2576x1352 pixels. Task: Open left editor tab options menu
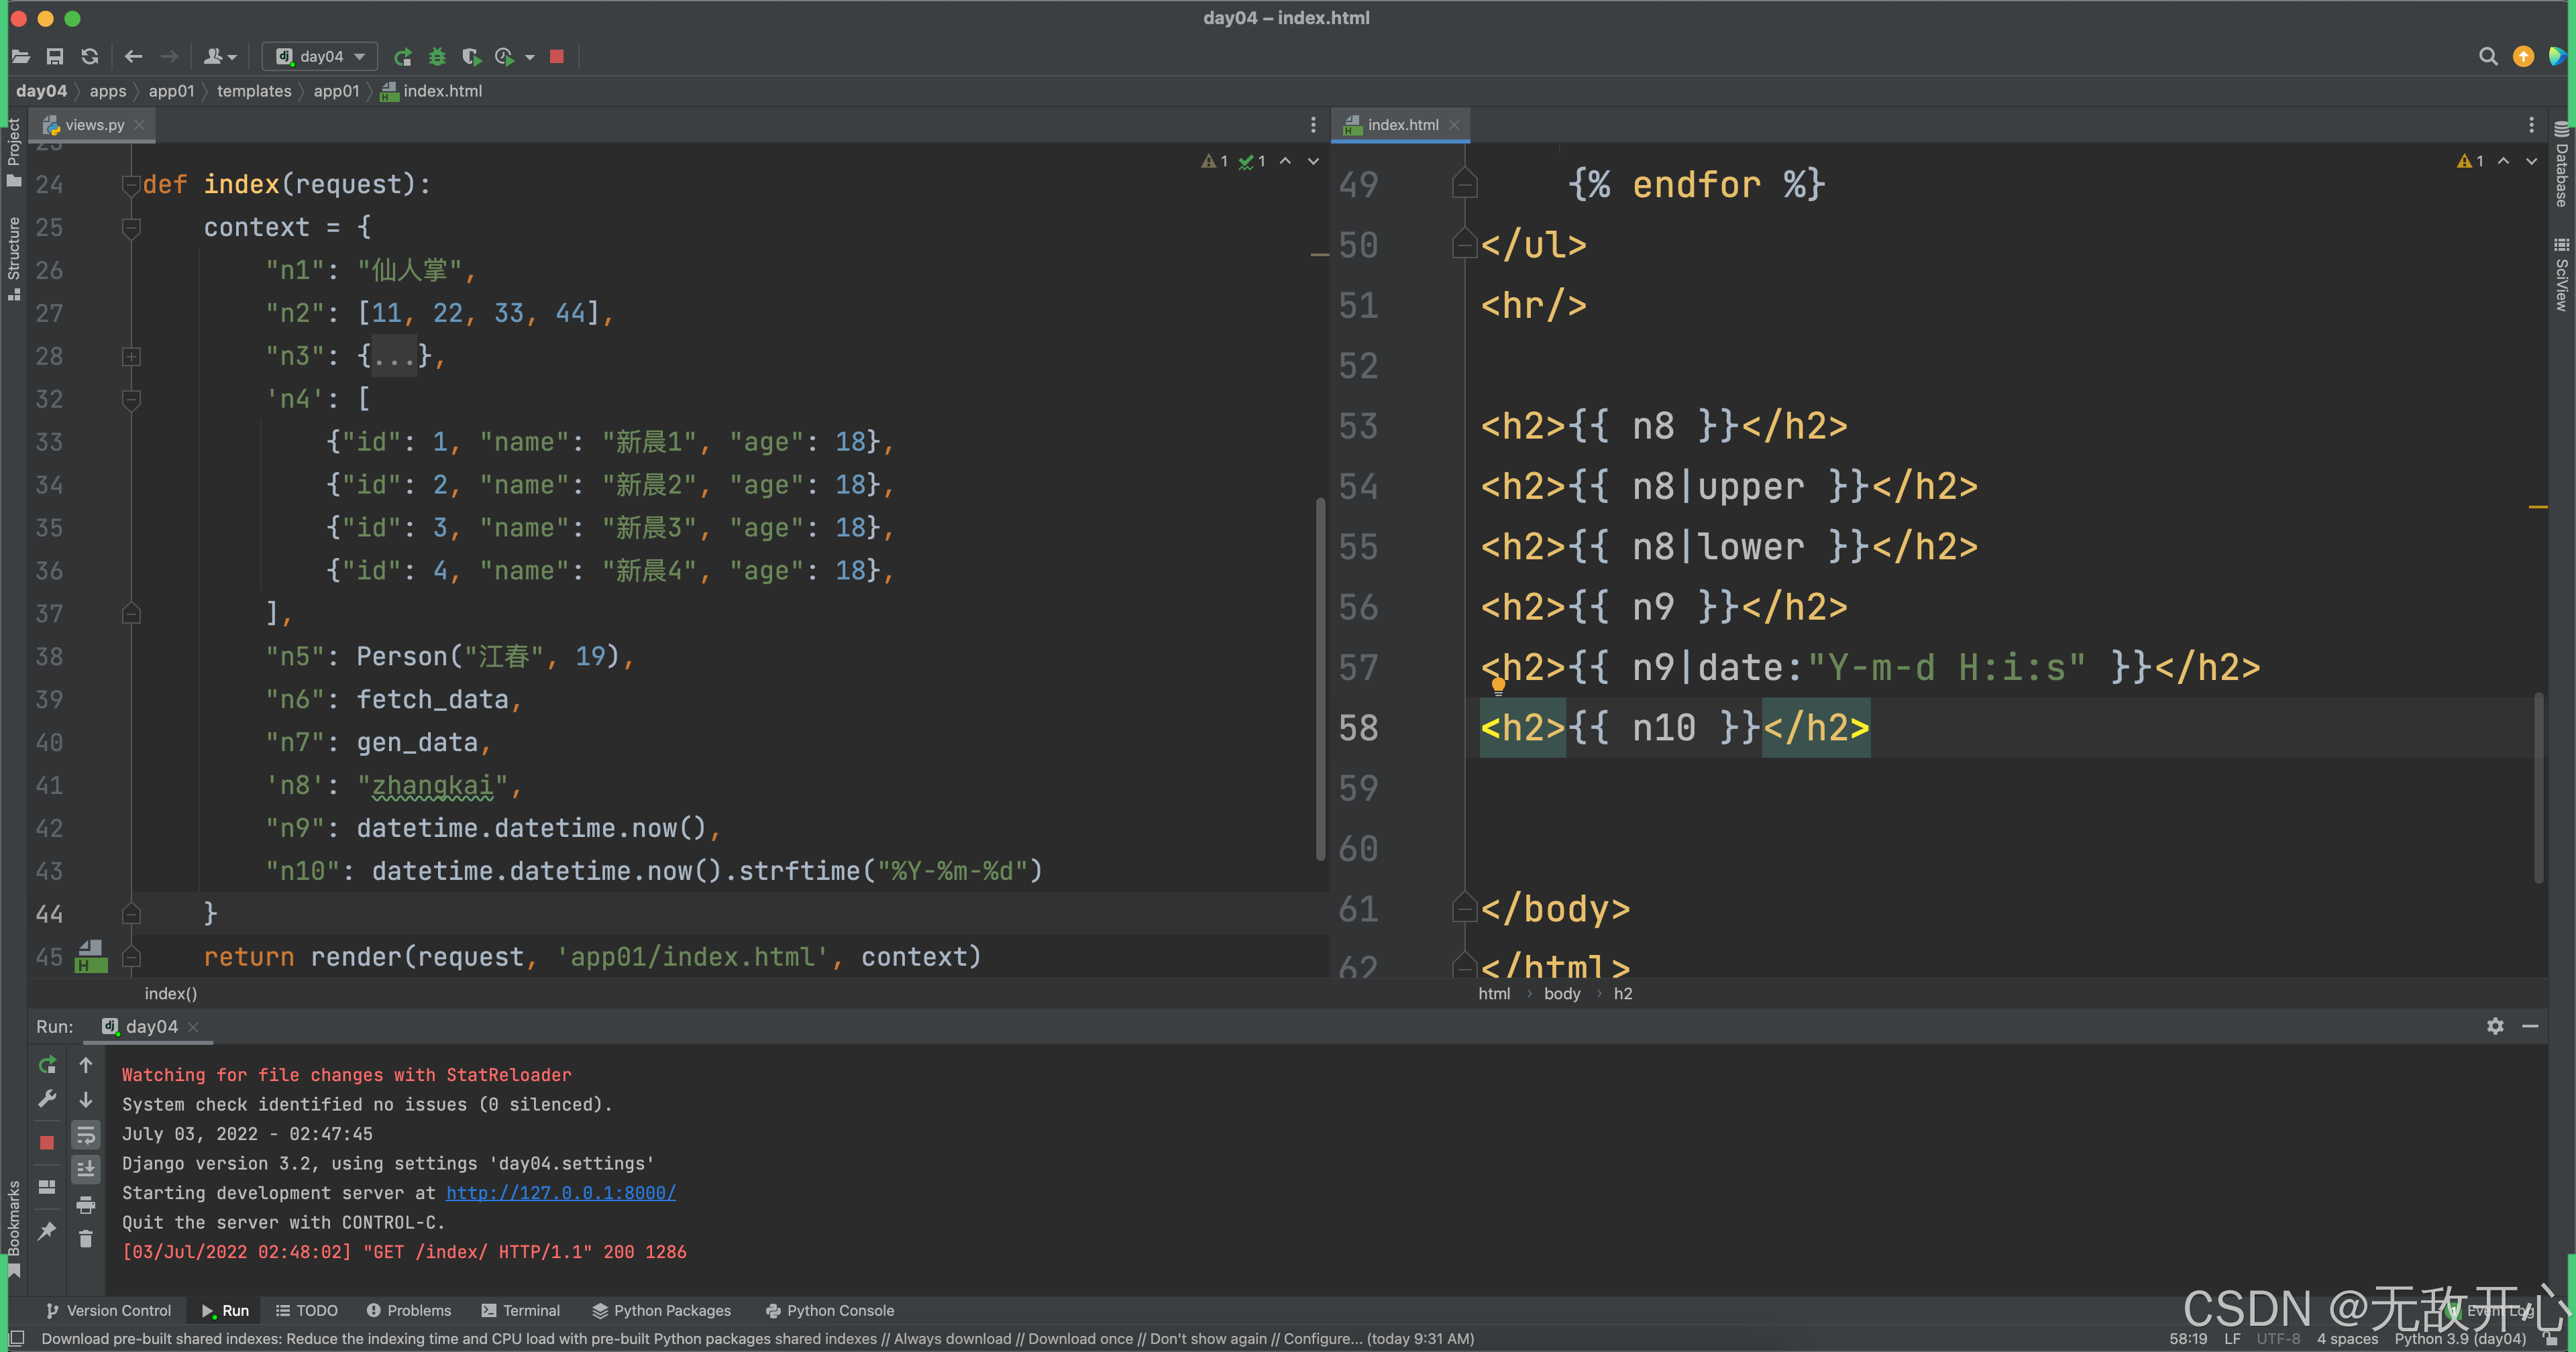[x=1313, y=125]
